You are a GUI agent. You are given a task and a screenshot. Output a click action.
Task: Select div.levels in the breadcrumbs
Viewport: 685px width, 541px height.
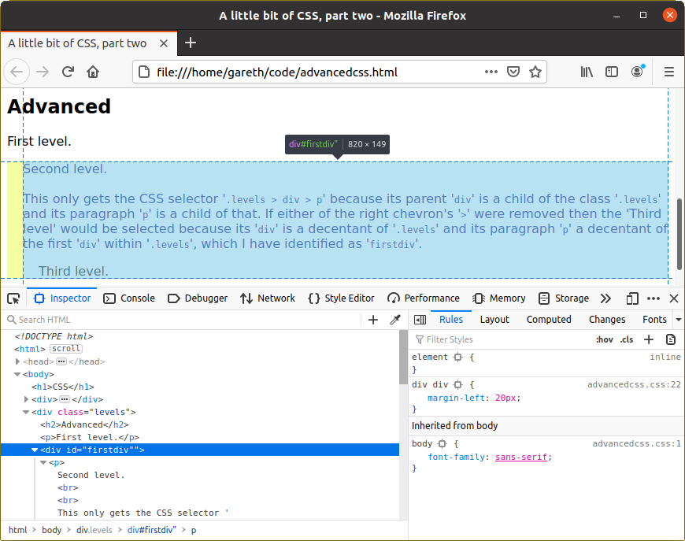pos(94,530)
